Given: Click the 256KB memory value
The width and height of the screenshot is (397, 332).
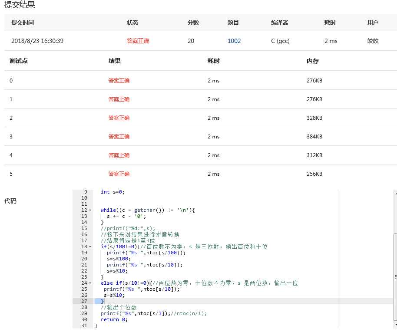Looking at the screenshot, I should [x=314, y=174].
